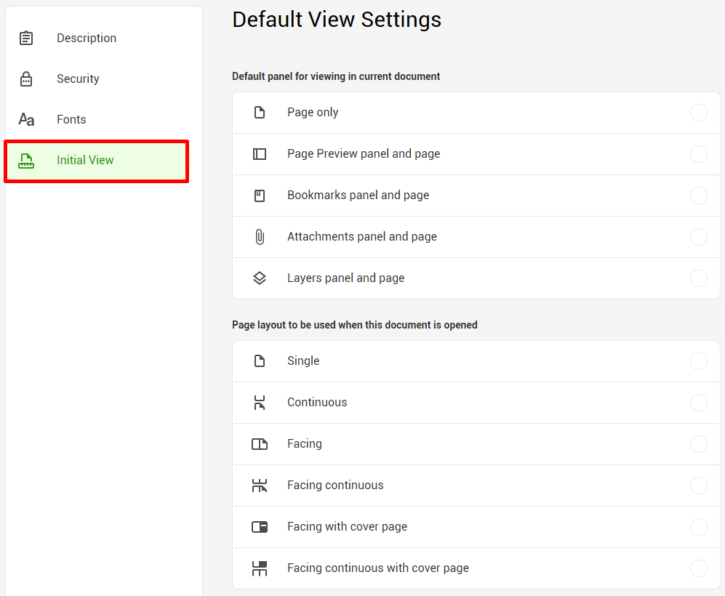Choose the Facing continuous with cover page option
Screen dimensions: 725x596
click(x=476, y=568)
